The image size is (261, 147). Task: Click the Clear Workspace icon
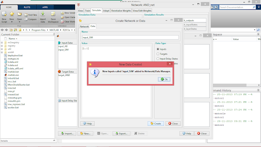pos(62,22)
